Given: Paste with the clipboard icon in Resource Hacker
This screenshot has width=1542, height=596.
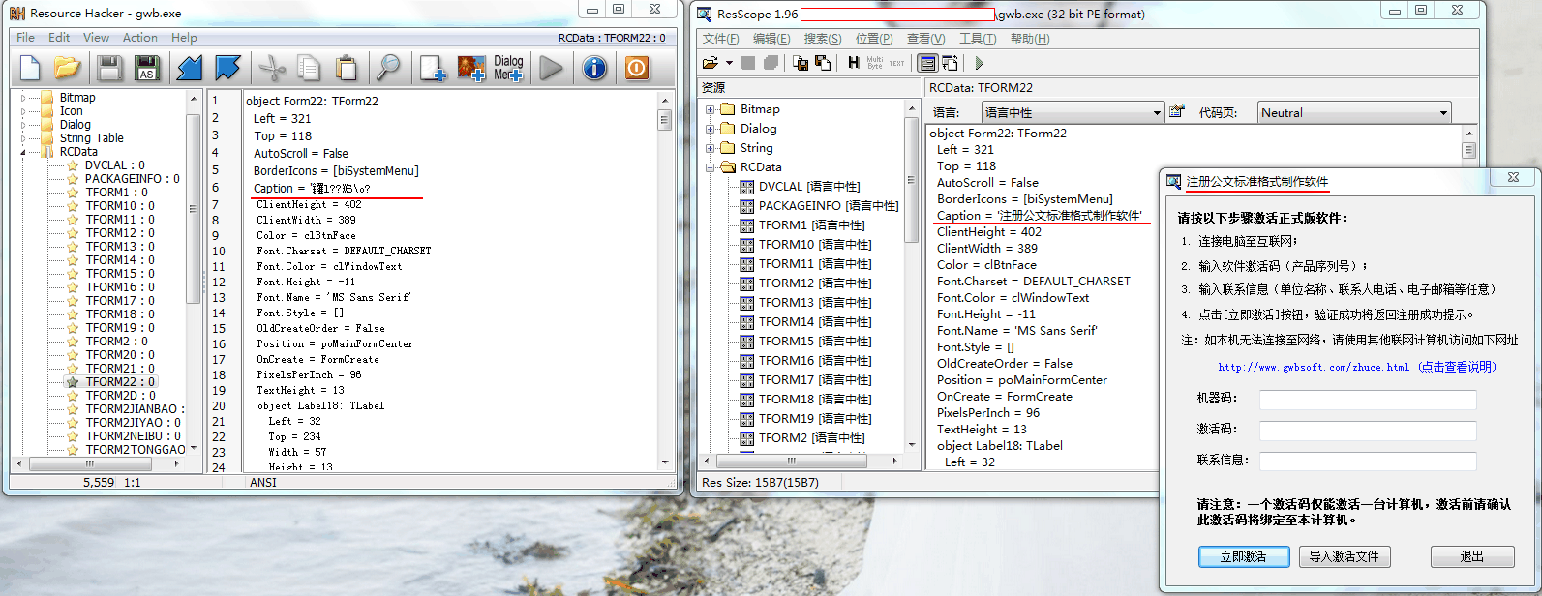Looking at the screenshot, I should coord(346,68).
